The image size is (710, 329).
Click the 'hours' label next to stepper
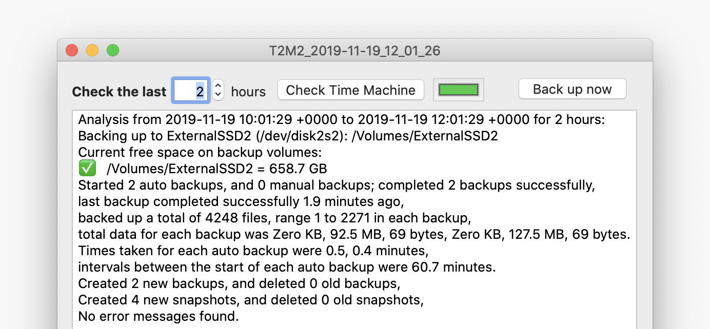(248, 92)
